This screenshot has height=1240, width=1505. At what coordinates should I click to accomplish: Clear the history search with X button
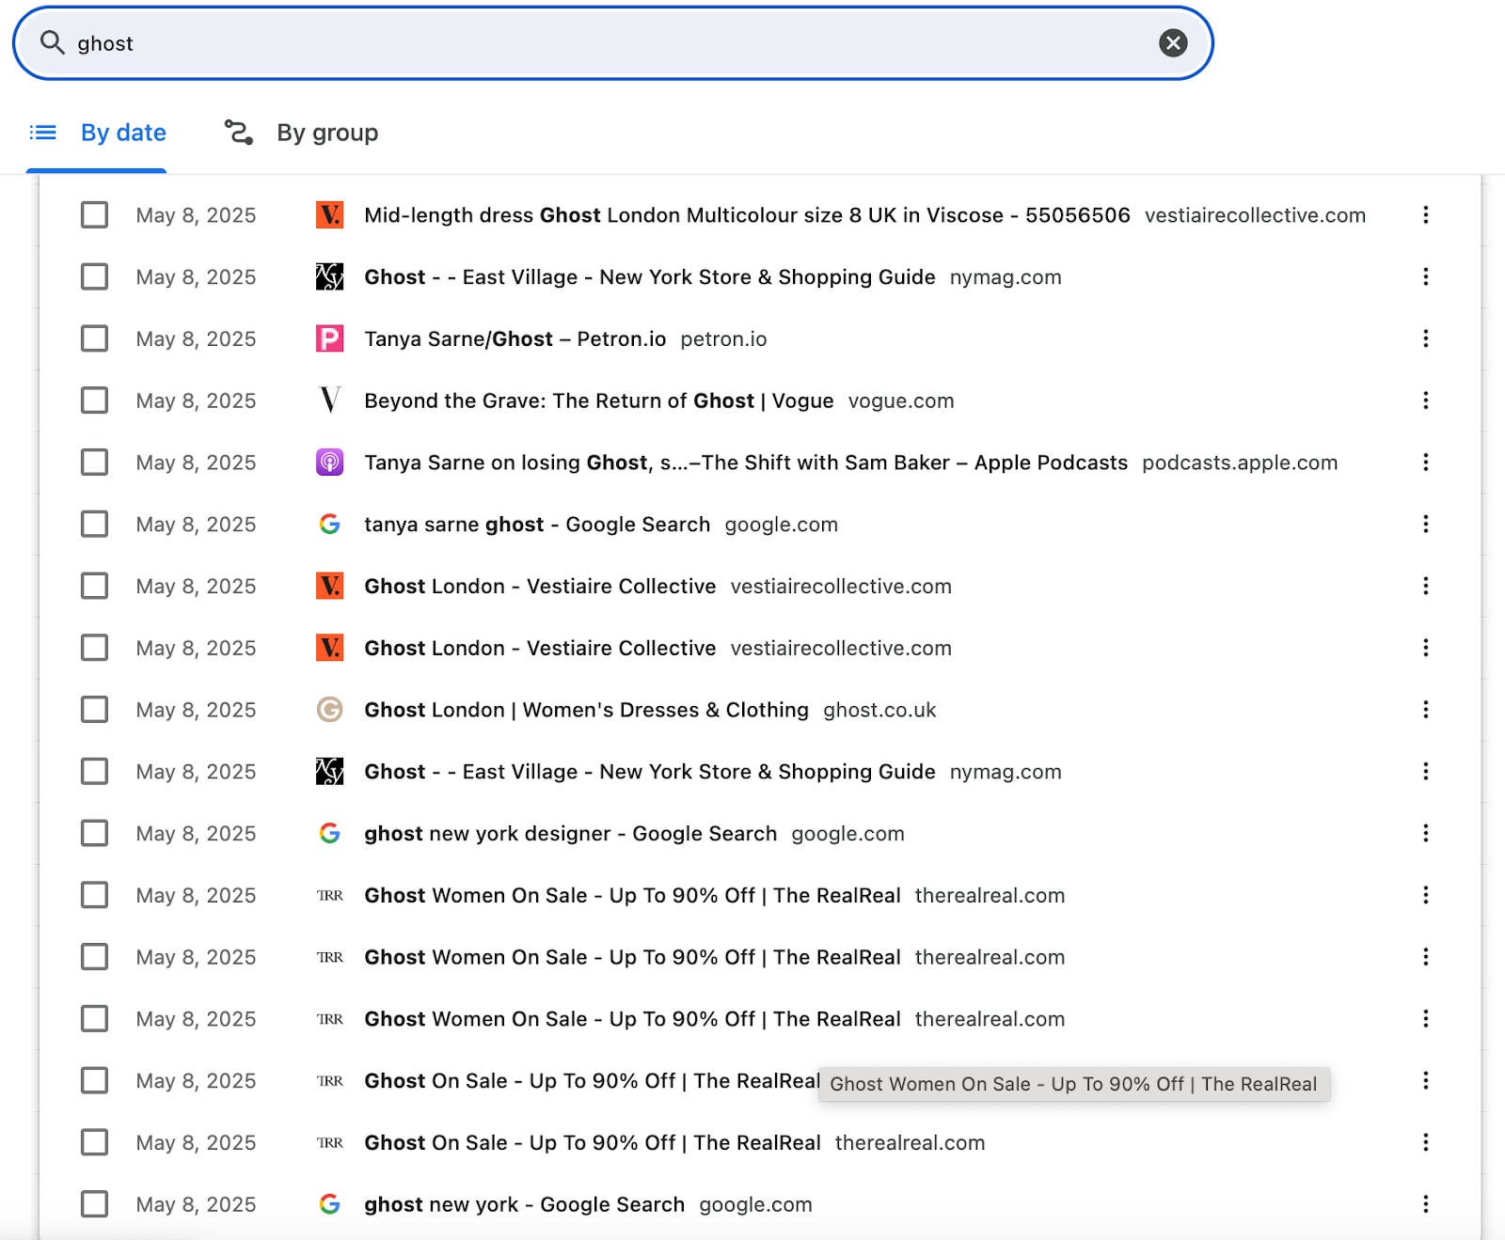coord(1172,43)
